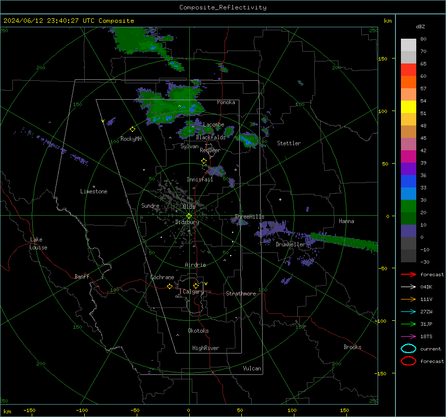Image resolution: width=446 pixels, height=417 pixels.
Task: Click the Strathmore label
Action: 241,294
